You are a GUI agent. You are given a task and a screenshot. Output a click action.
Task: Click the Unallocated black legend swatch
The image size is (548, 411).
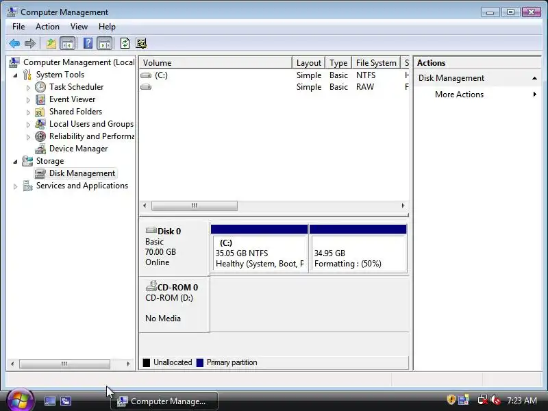coord(147,363)
